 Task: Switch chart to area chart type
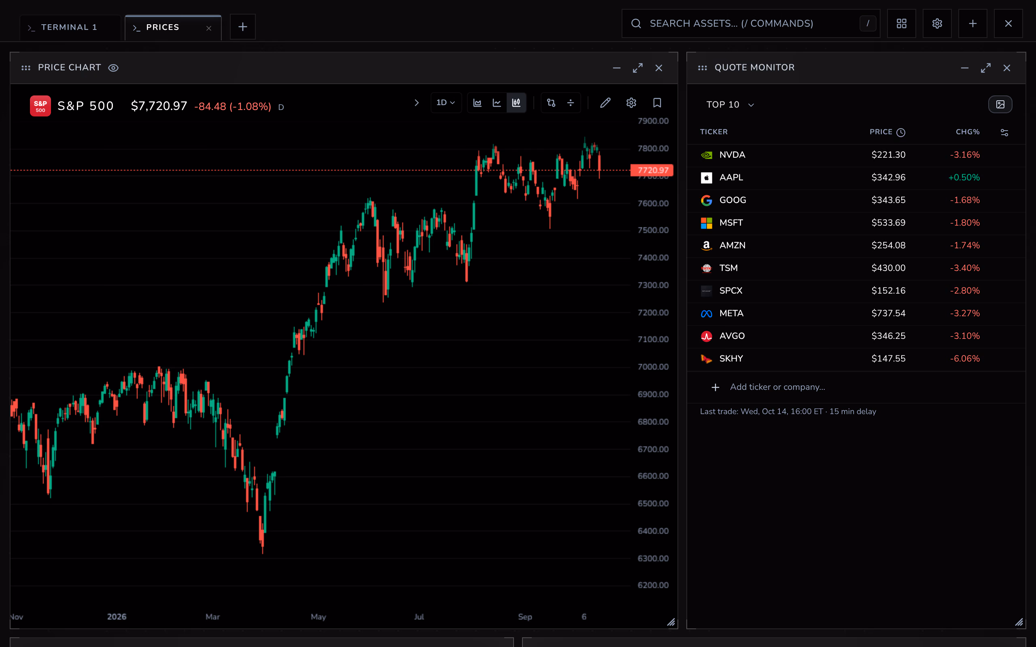coord(478,103)
